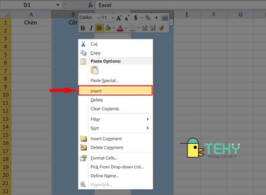This screenshot has height=195, width=266.
Task: Expand the Borders dropdown arrow
Action: pos(138,28)
